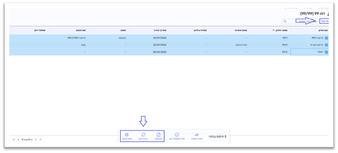Click the 'בחר הכל' select all button

[324, 21]
